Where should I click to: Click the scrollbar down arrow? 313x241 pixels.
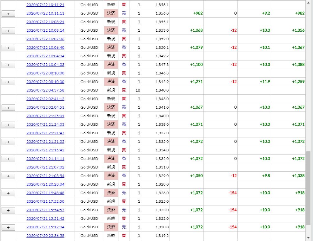(x=309, y=238)
